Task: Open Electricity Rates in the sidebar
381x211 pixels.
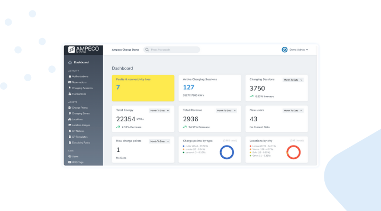Action: point(81,142)
